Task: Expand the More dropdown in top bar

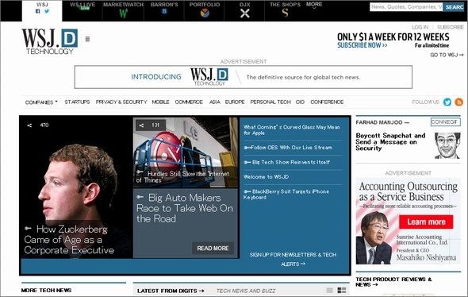Action: [x=314, y=6]
